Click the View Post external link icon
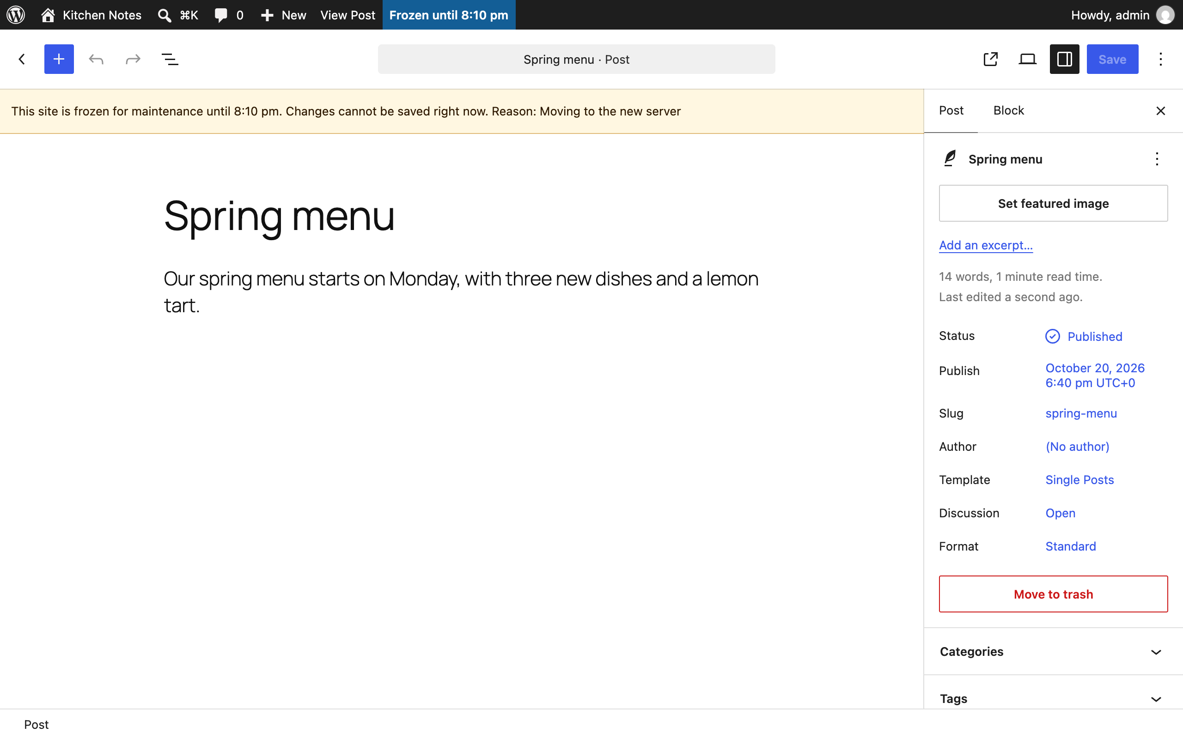This screenshot has height=739, width=1183. tap(990, 59)
